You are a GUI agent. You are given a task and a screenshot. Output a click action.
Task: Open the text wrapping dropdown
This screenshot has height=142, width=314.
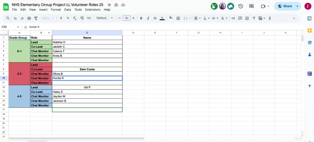tap(215, 18)
